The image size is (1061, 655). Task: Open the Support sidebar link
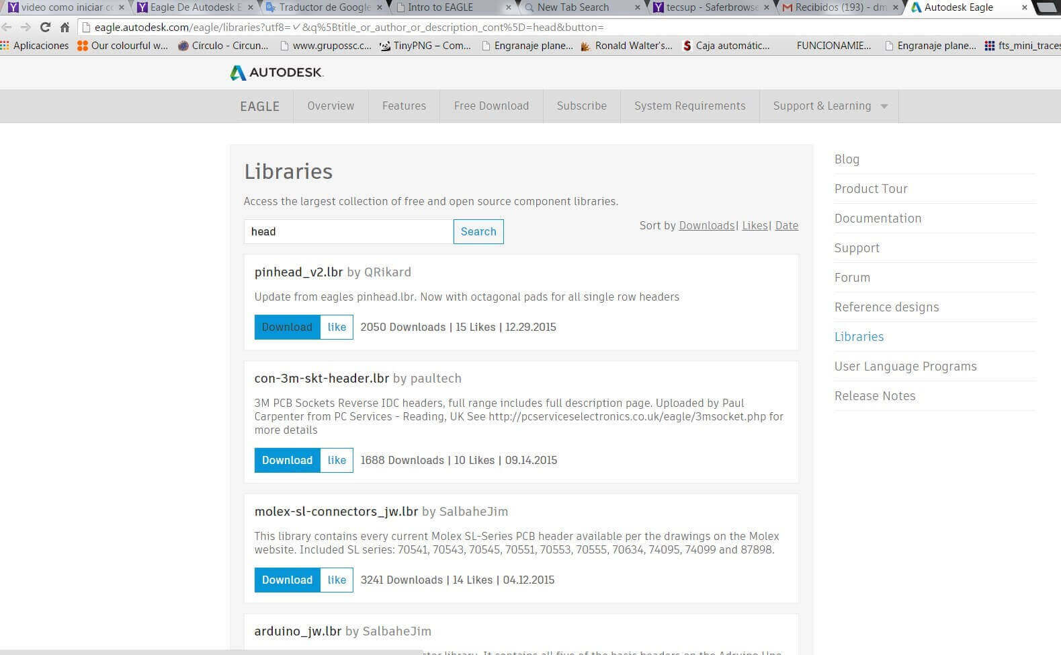coord(857,248)
